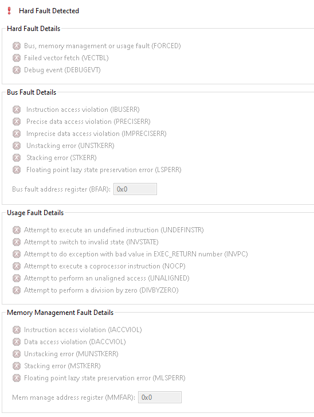Image resolution: width=314 pixels, height=417 pixels.
Task: Click the UNDEFINSTR undefined instruction icon
Action: pyautogui.click(x=17, y=230)
